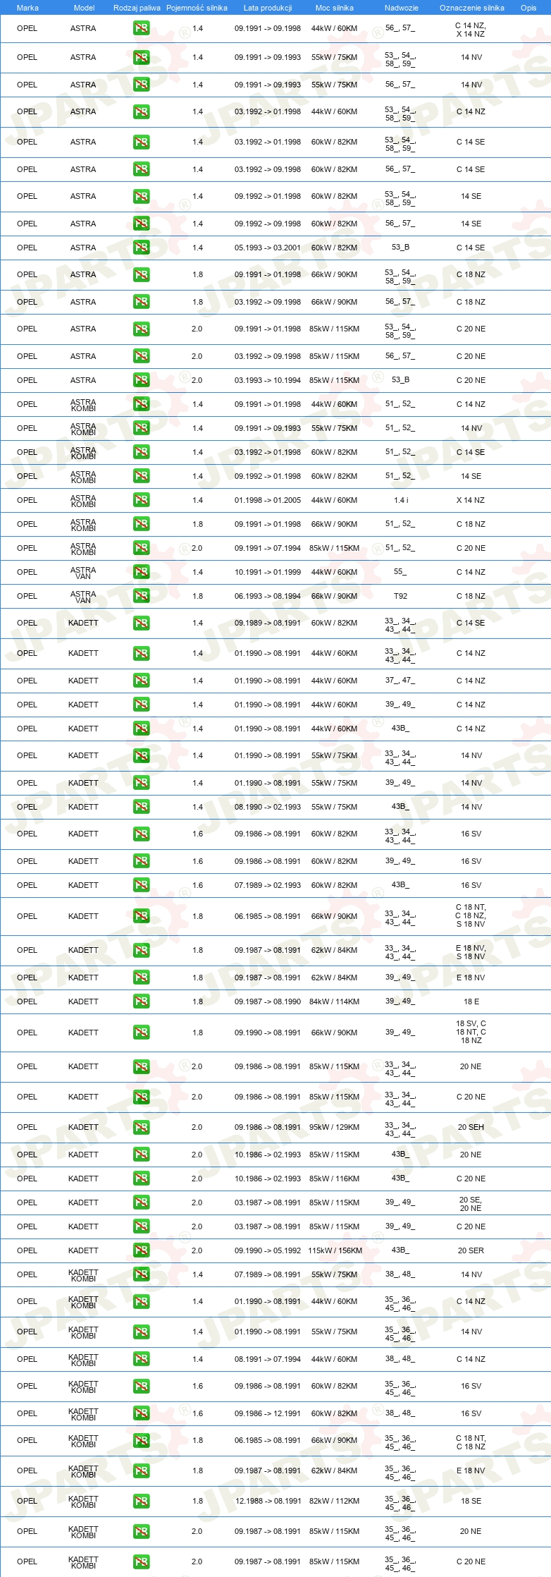Screen dimensions: 551x1577
Task: Click the petrol icon in the KADETT KOMBI 18 SE row
Action: (x=141, y=1501)
